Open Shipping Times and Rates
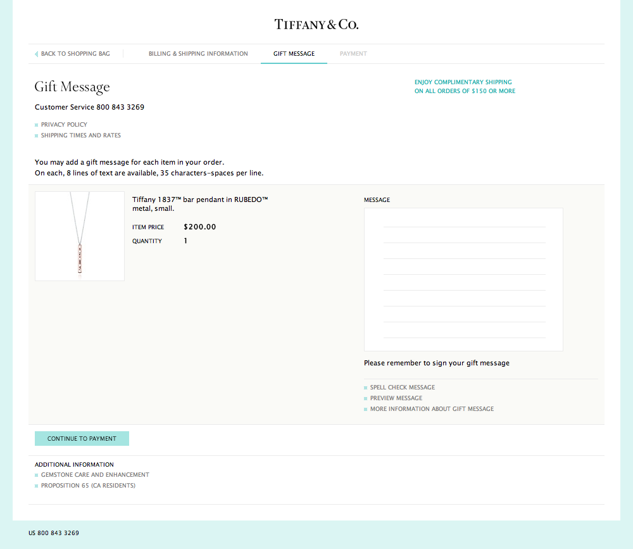Image resolution: width=633 pixels, height=549 pixels. pyautogui.click(x=81, y=135)
